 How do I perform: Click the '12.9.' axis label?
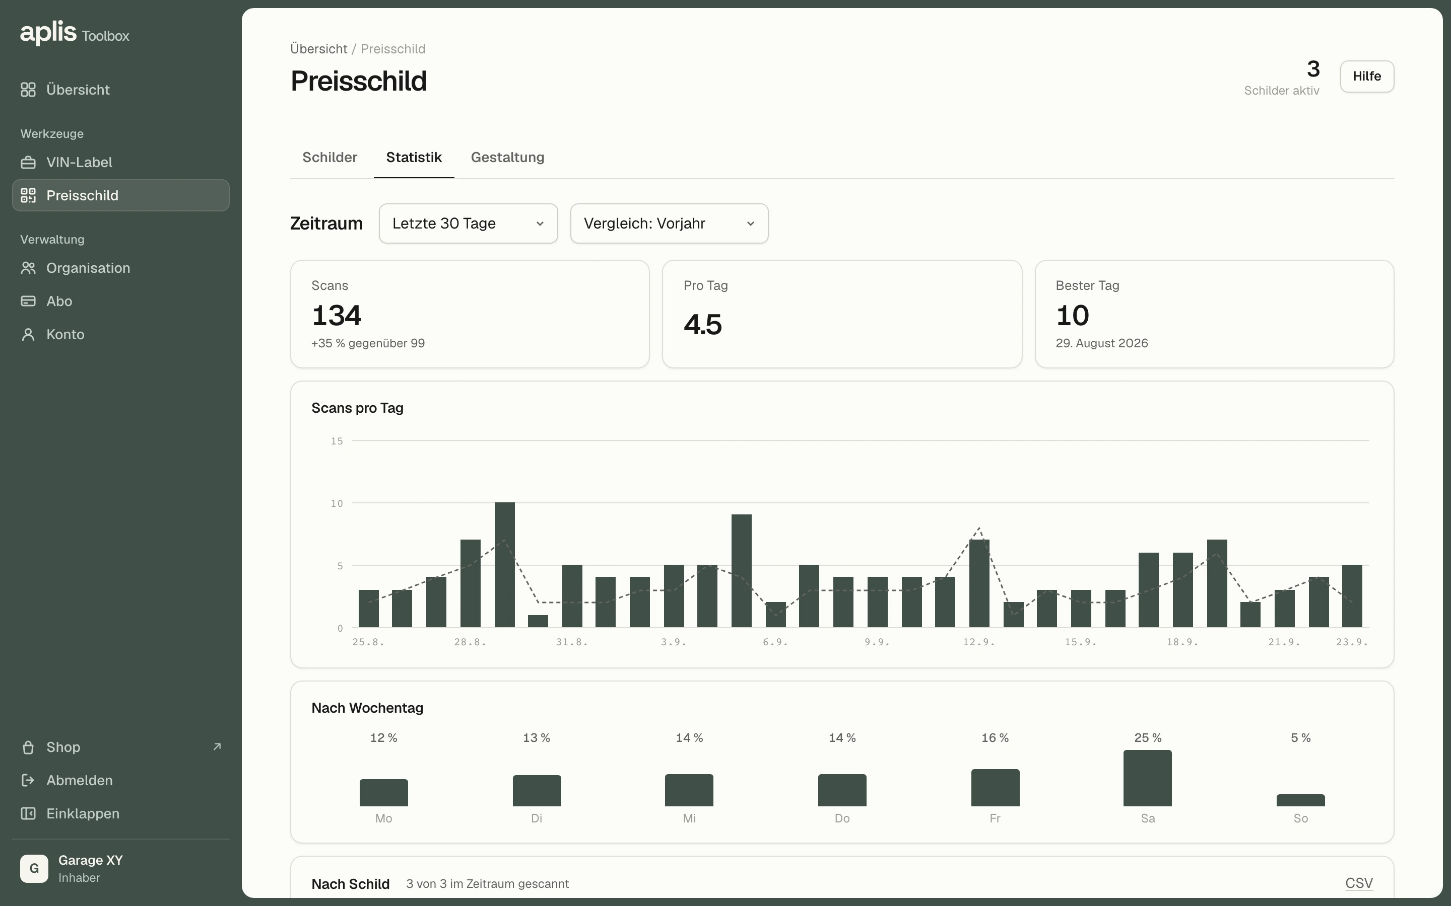[978, 642]
